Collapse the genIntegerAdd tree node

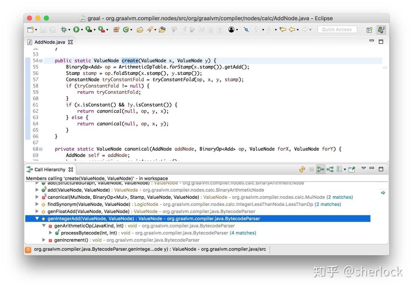(x=37, y=219)
